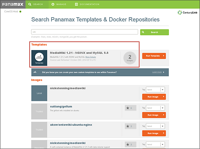
Task: Click the star rating for suttang/gollum
Action: click(130, 108)
